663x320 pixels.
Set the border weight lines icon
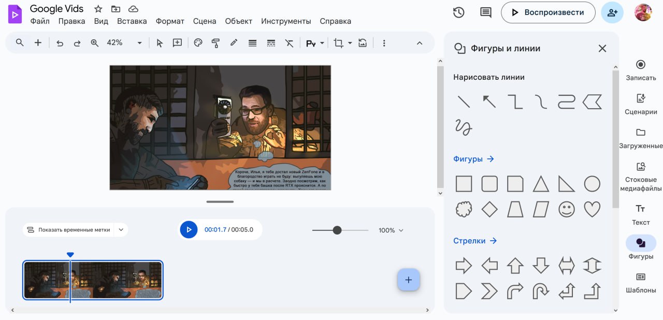tap(252, 43)
